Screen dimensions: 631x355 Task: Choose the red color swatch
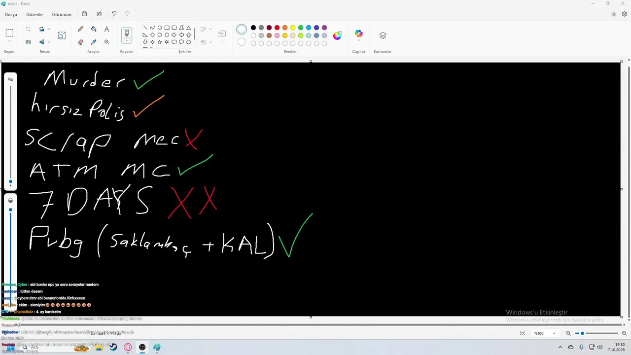(277, 28)
